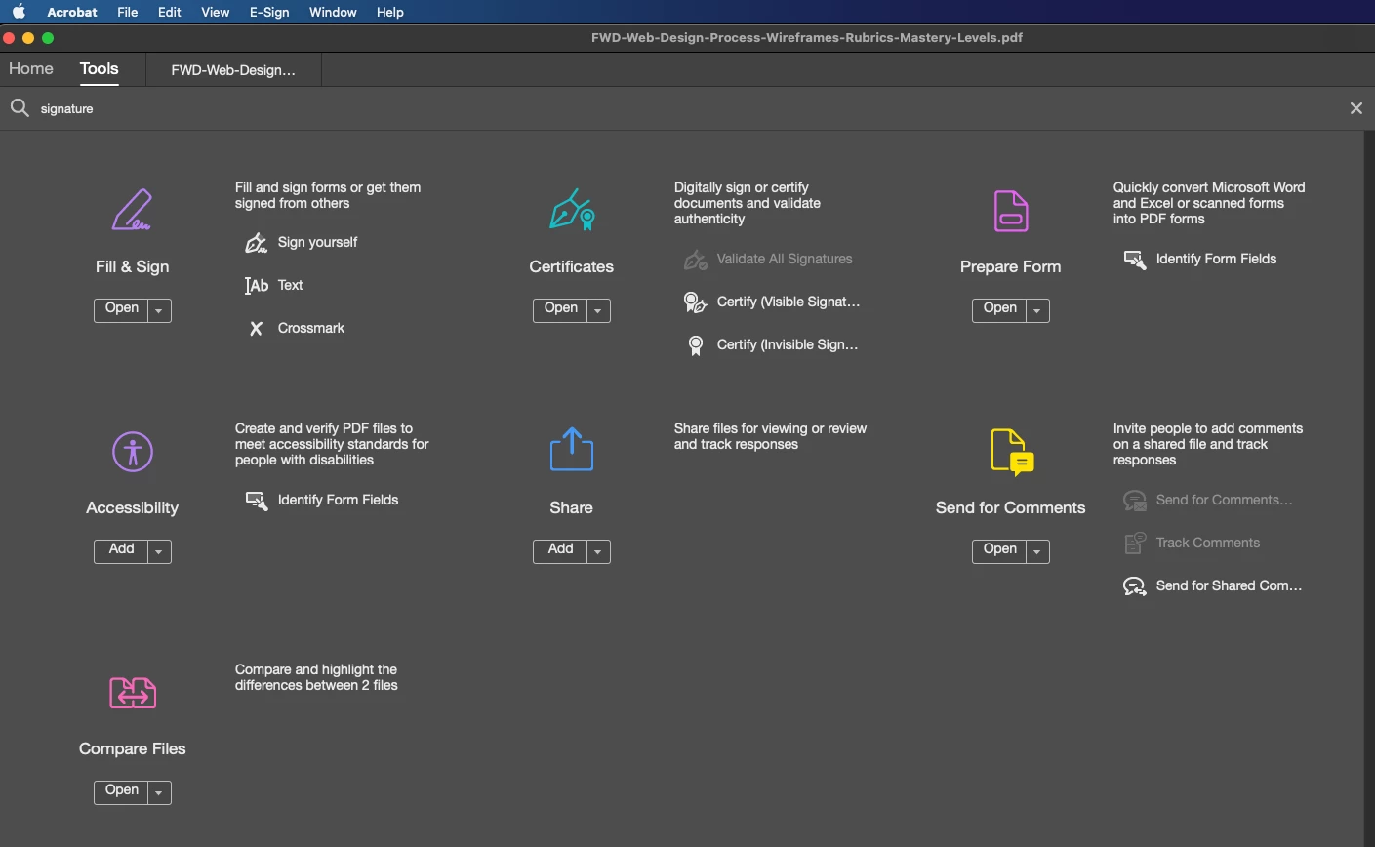This screenshot has width=1375, height=847.
Task: Expand the Share Add dropdown arrow
Action: point(598,551)
